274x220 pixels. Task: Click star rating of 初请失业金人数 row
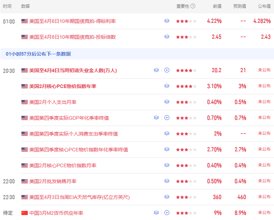(186, 70)
